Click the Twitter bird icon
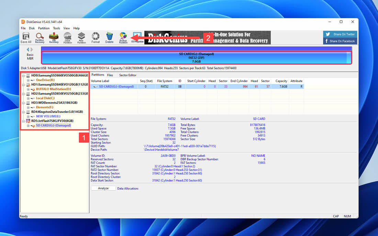This screenshot has width=378, height=236. [x=327, y=34]
